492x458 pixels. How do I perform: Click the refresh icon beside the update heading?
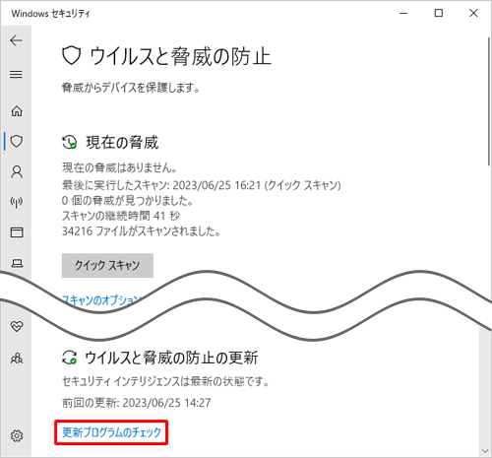point(70,358)
